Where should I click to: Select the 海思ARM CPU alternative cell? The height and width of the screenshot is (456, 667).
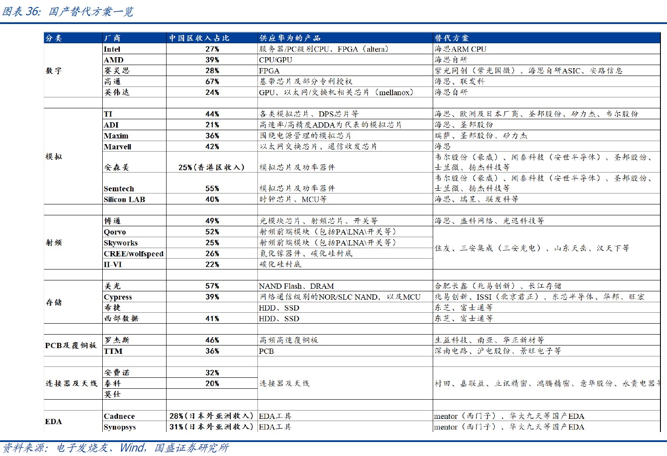click(x=546, y=49)
